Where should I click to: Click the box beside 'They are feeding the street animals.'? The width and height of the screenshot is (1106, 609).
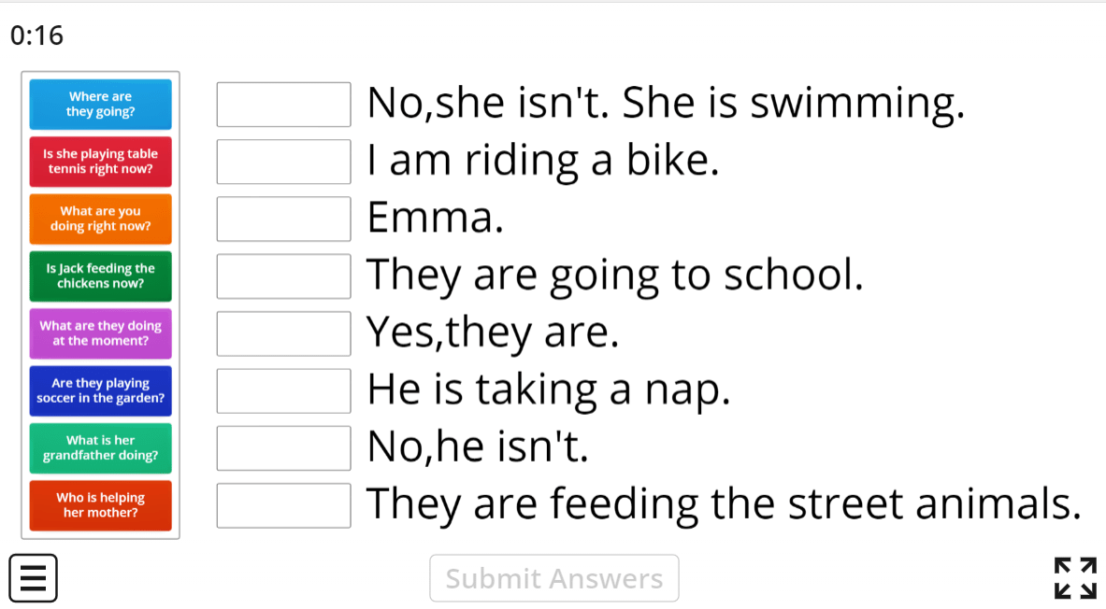(x=282, y=505)
